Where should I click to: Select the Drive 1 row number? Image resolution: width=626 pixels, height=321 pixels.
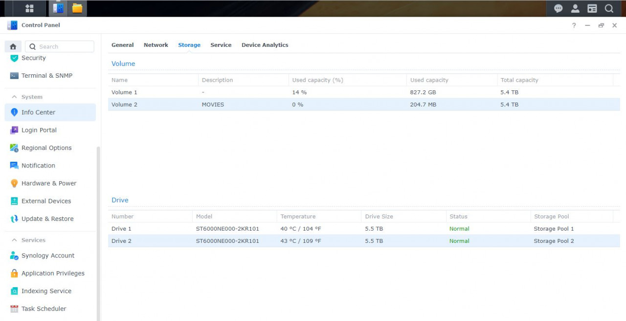click(x=121, y=229)
